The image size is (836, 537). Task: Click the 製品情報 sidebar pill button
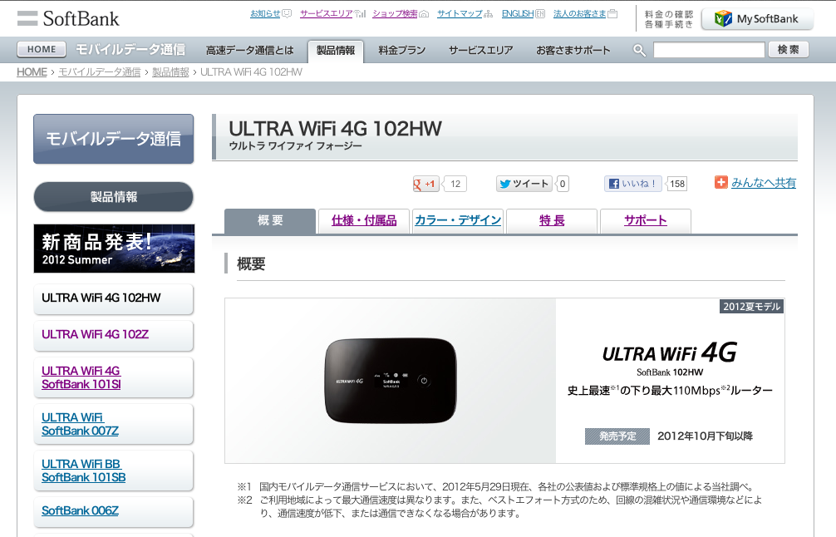114,197
